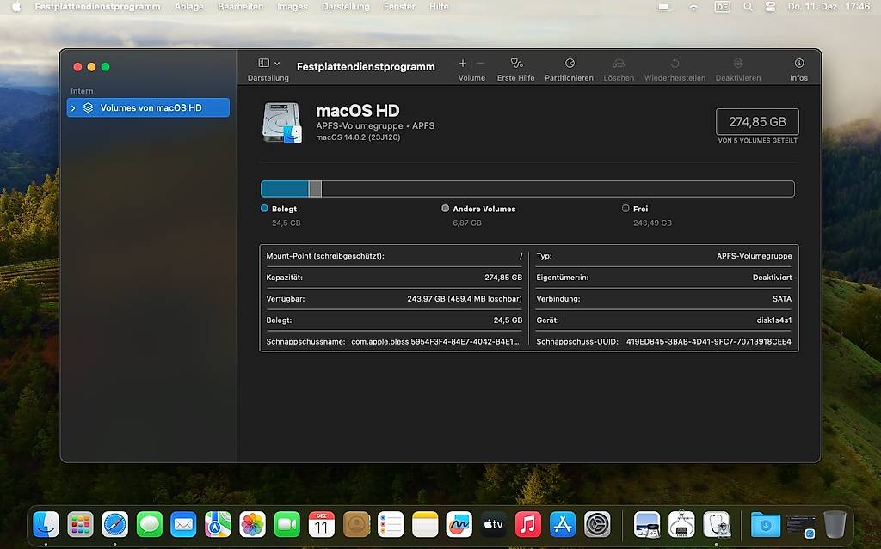The width and height of the screenshot is (881, 549).
Task: Expand Volumes von macOS HD in sidebar
Action: pyautogui.click(x=73, y=107)
